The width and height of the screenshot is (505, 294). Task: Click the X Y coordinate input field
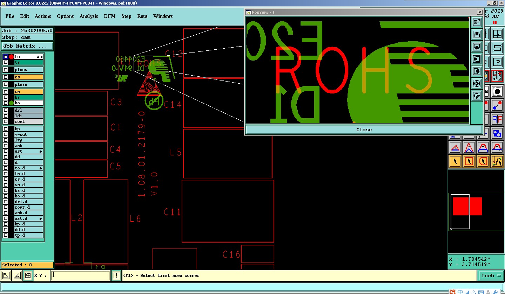coord(80,275)
